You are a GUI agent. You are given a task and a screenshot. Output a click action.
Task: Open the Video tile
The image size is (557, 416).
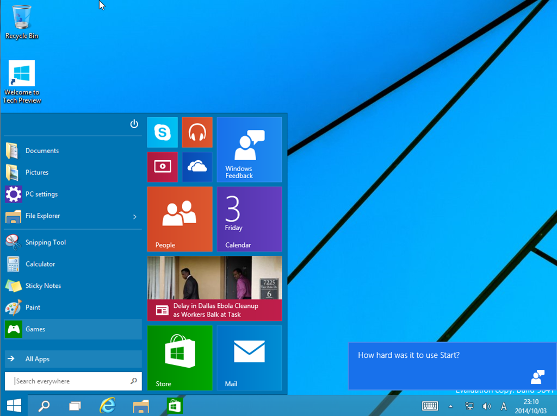click(162, 167)
